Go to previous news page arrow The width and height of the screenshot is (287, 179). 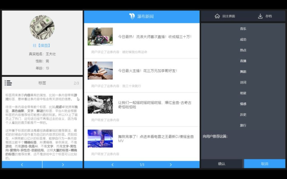[x=112, y=164]
